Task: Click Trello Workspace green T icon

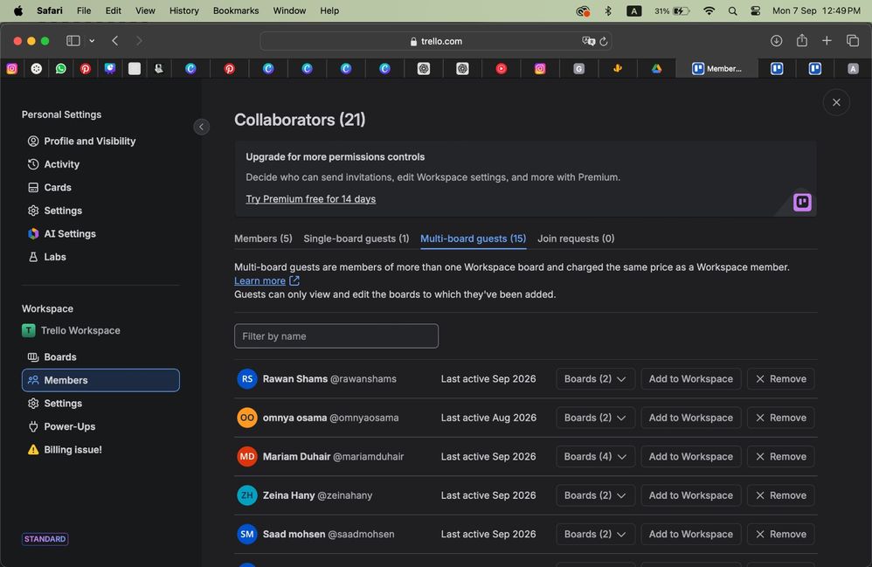Action: (x=28, y=331)
